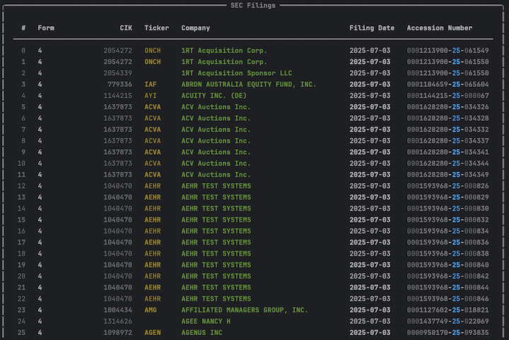This screenshot has width=509, height=340.
Task: Click accession number 0001593968-25-000846
Action: [447, 298]
